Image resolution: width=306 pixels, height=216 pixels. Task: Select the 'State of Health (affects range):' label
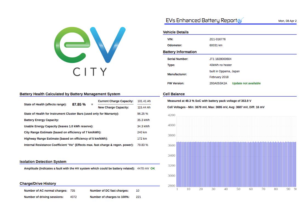point(45,104)
